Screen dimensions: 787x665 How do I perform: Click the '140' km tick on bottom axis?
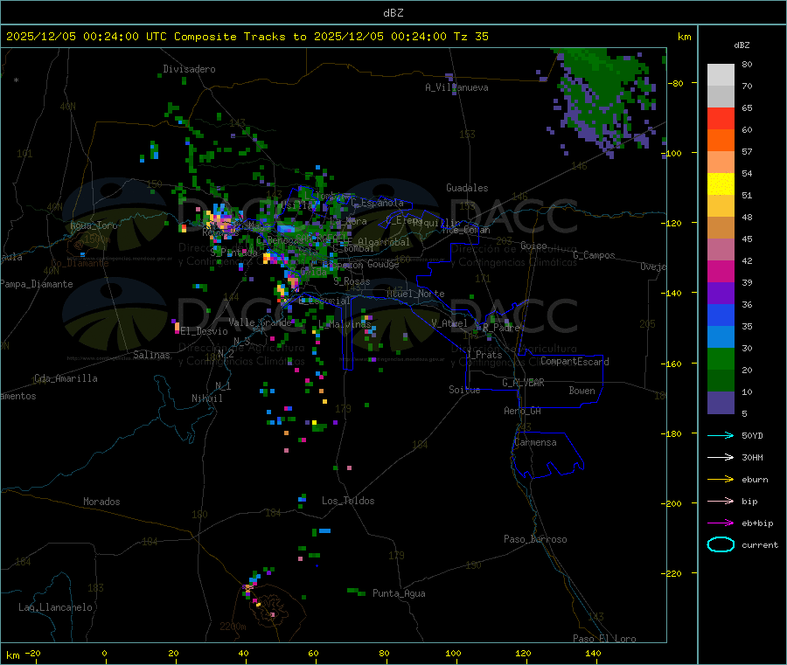pyautogui.click(x=593, y=653)
